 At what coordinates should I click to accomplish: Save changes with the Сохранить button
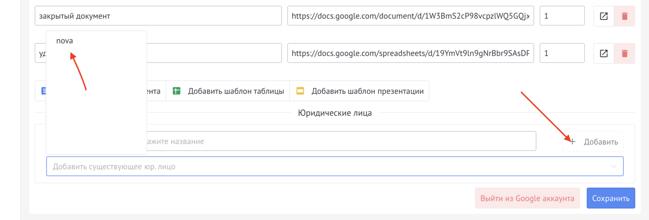pos(610,198)
